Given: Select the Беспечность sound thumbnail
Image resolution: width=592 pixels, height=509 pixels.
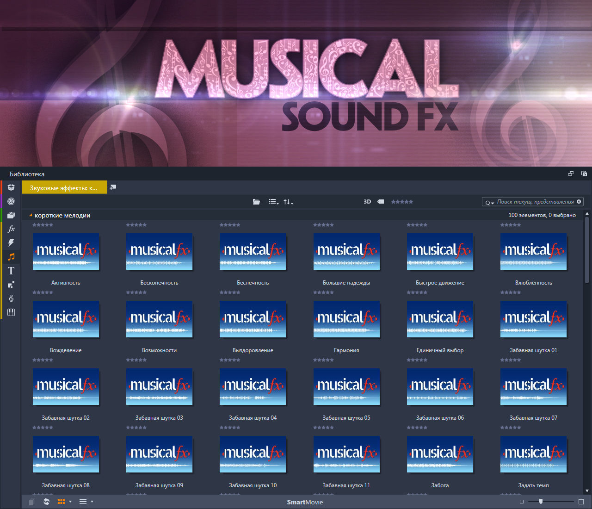Looking at the screenshot, I should tap(253, 251).
